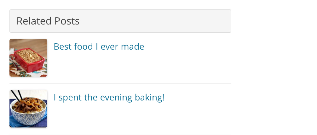Click the red casserole dish thumbnail
Viewport: 317px width, 135px height.
coord(28,58)
